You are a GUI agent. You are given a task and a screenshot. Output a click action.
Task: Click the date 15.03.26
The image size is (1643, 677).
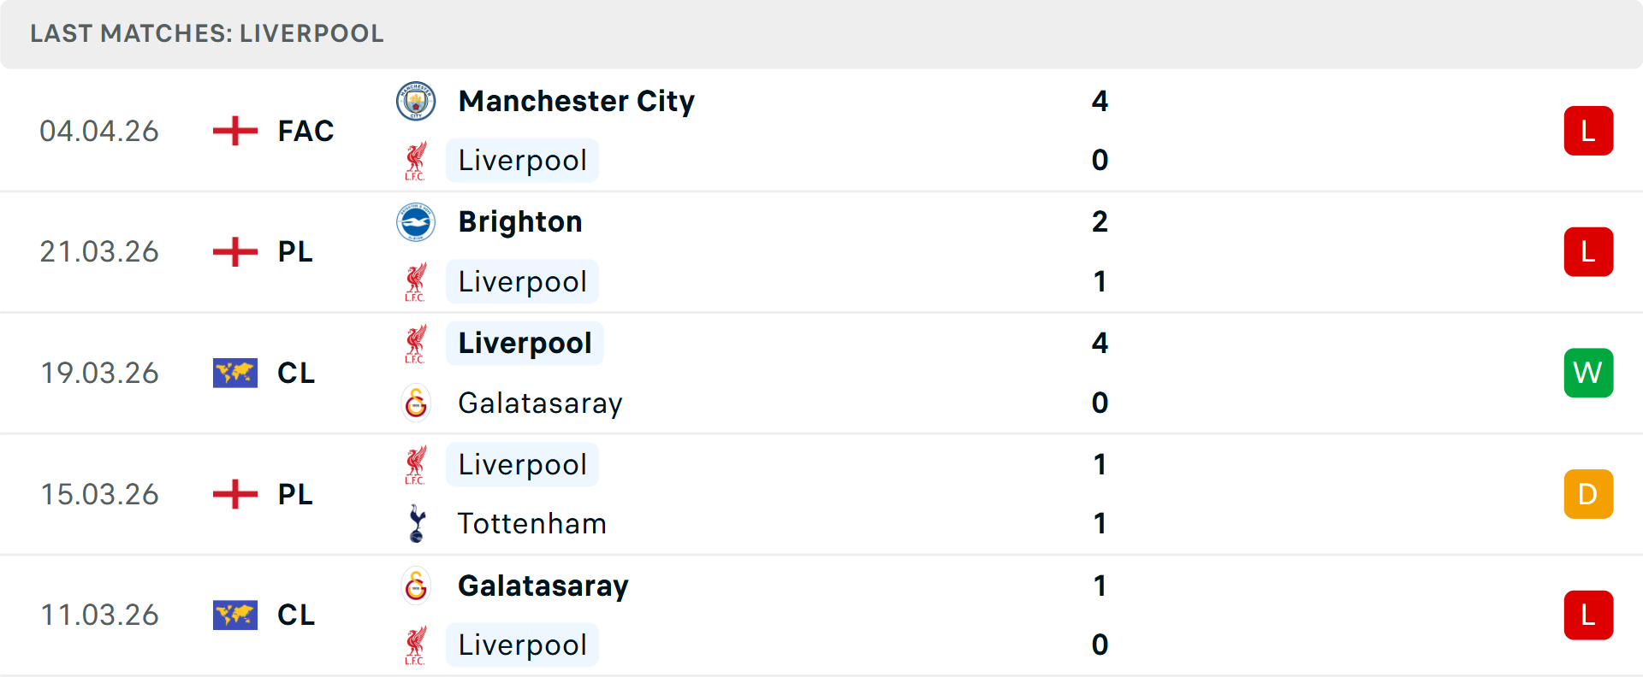[x=99, y=494]
